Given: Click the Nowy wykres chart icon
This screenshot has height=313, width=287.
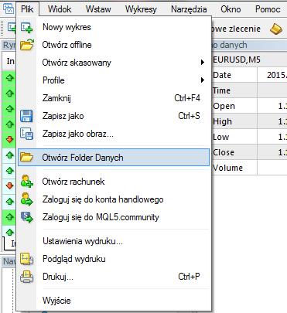Looking at the screenshot, I should 26,27.
